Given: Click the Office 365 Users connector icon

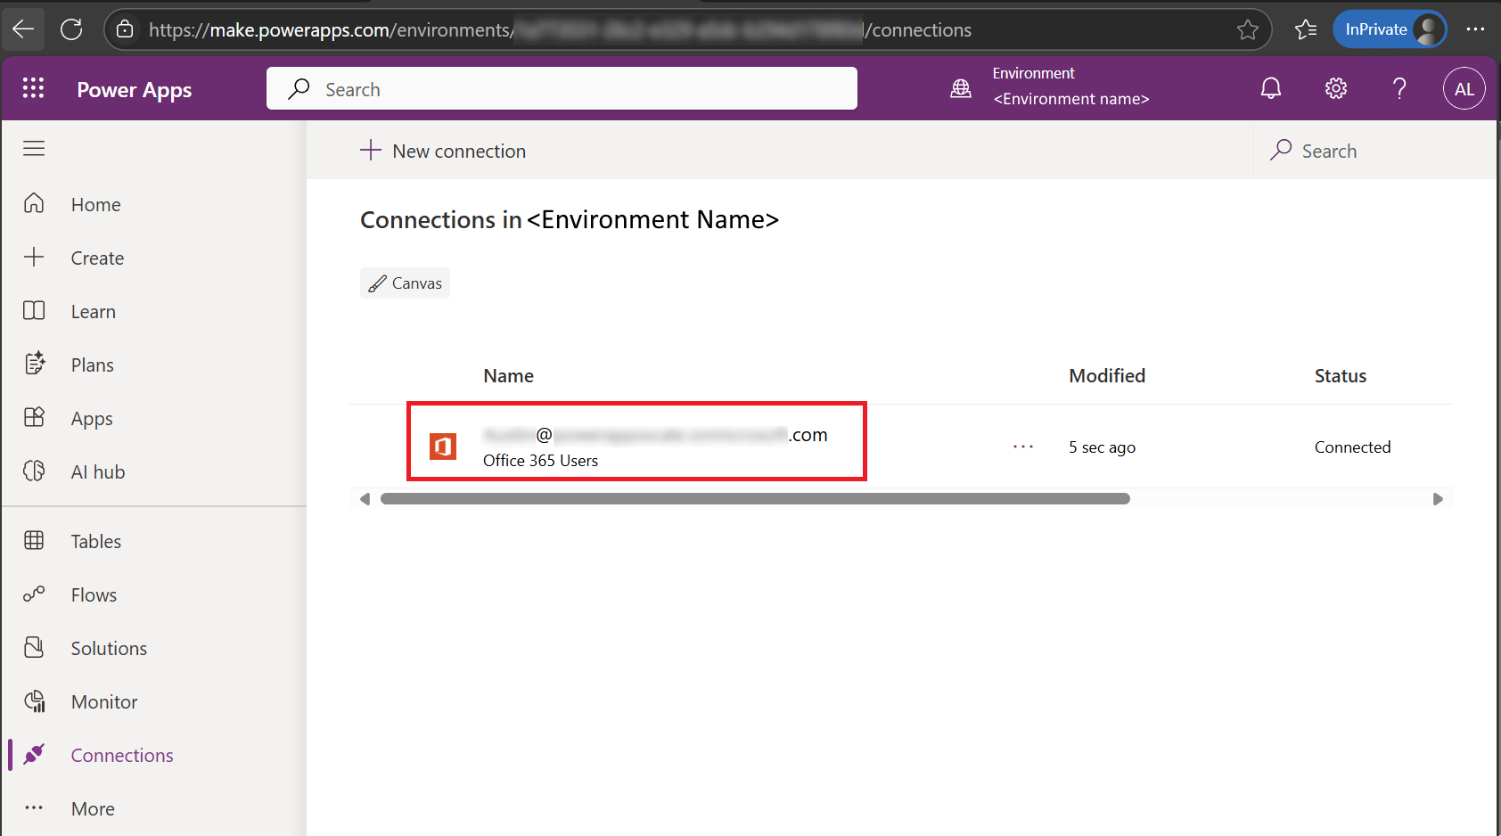Looking at the screenshot, I should pyautogui.click(x=442, y=446).
